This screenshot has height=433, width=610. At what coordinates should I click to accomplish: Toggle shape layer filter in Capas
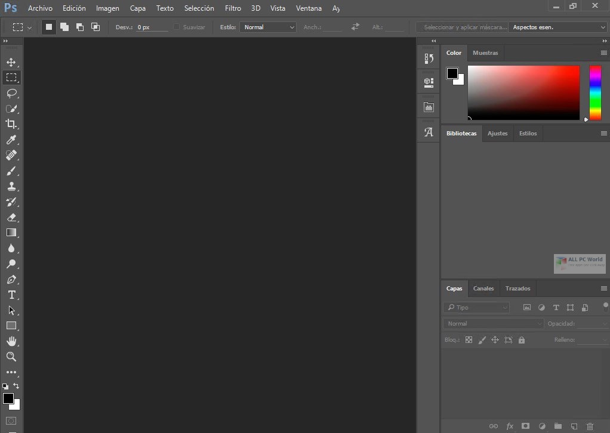[x=571, y=307]
